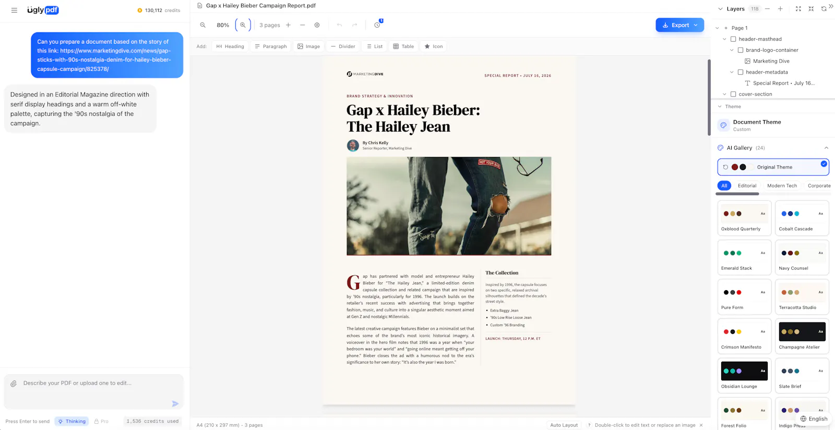Click the zoom out magnifier icon

203,25
